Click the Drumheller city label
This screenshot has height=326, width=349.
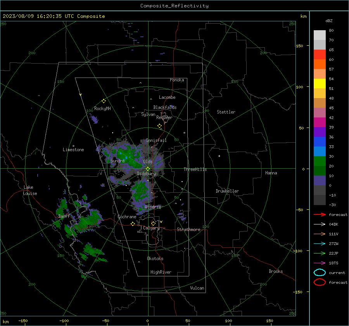[x=227, y=191]
